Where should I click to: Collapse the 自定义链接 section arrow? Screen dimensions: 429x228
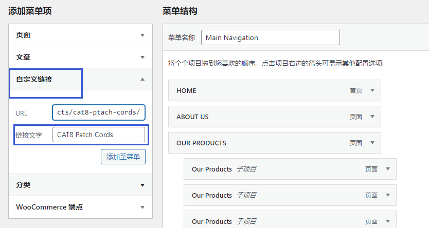(x=142, y=79)
